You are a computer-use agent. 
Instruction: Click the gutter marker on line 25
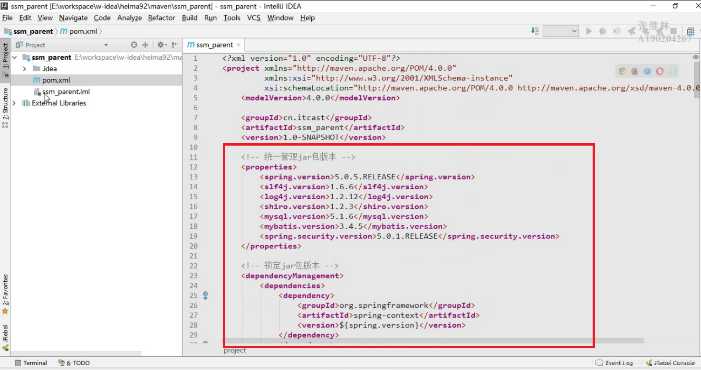coord(205,296)
